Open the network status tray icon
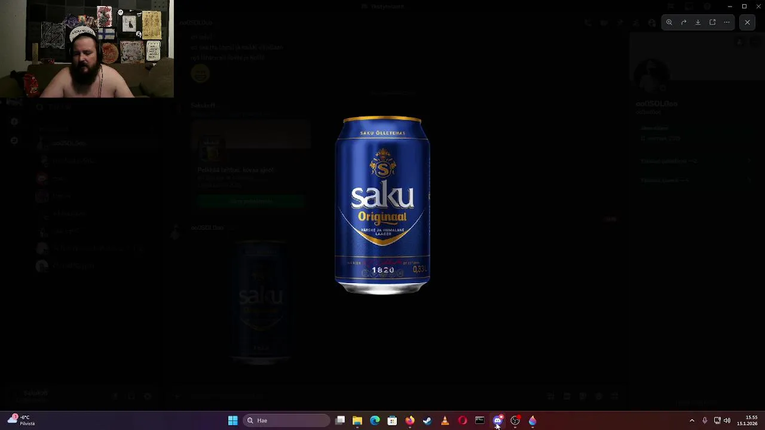Image resolution: width=765 pixels, height=430 pixels. click(x=717, y=420)
